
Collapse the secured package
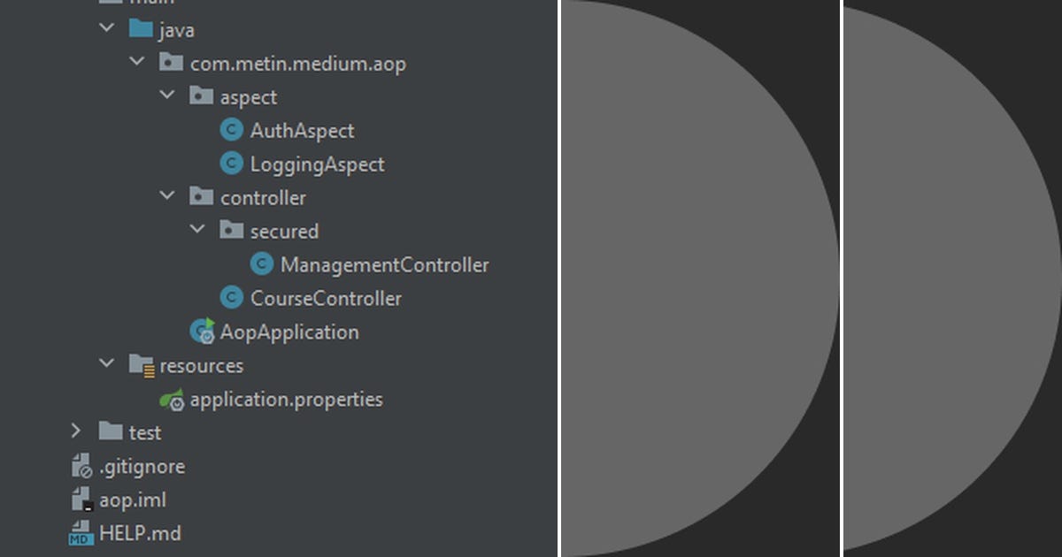tap(197, 229)
